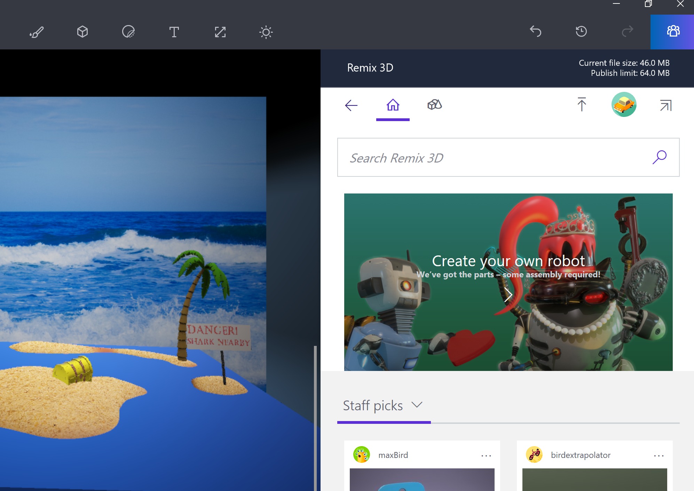Click the pop-out arrow icon
The image size is (694, 491).
coord(665,105)
